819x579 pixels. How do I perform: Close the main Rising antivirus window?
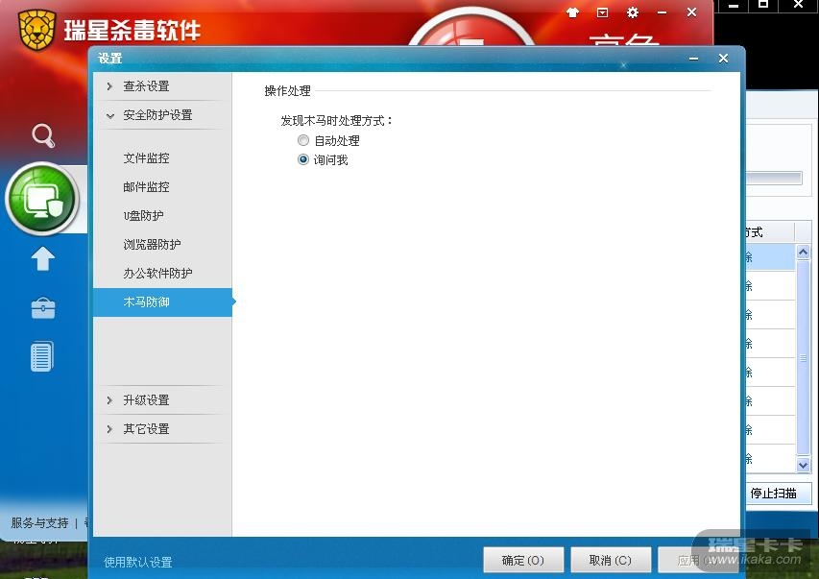(x=691, y=12)
